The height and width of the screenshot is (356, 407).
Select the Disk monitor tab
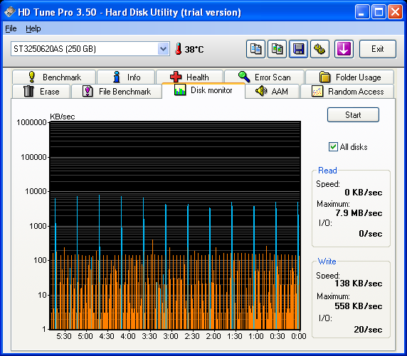coord(203,90)
